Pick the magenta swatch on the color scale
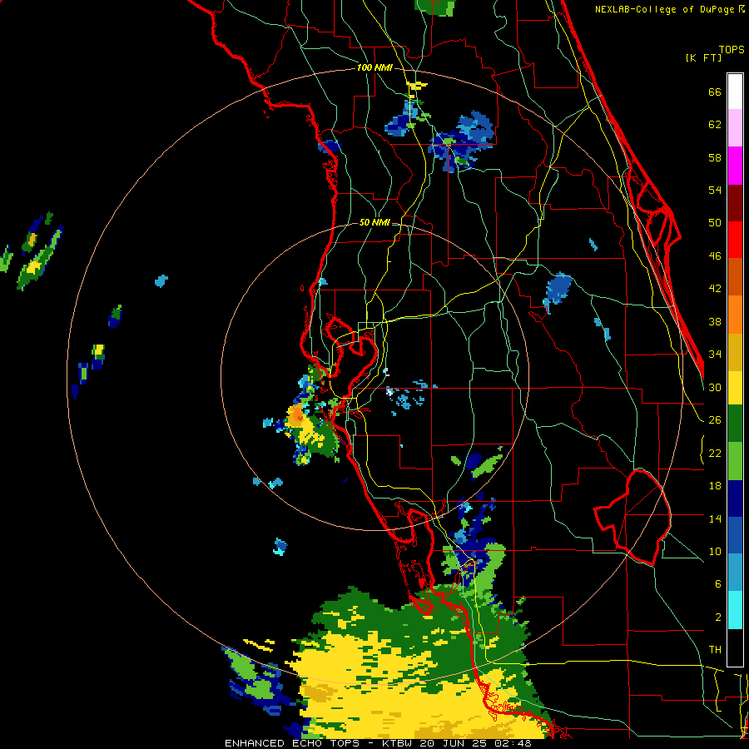The height and width of the screenshot is (749, 749). [735, 166]
